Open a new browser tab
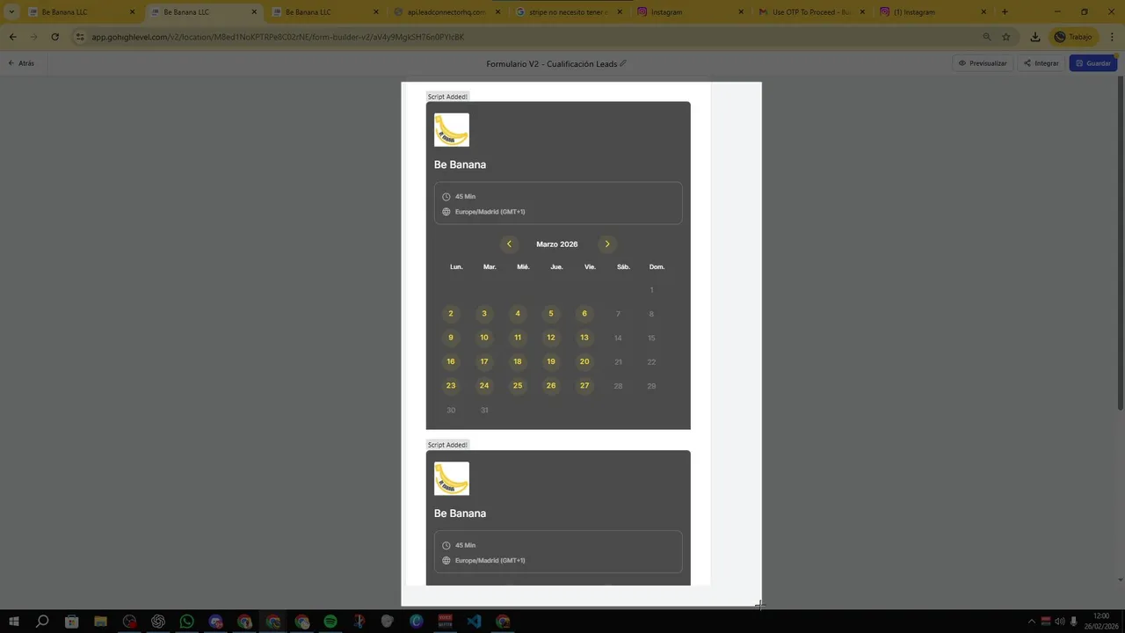The height and width of the screenshot is (633, 1125). tap(1005, 12)
